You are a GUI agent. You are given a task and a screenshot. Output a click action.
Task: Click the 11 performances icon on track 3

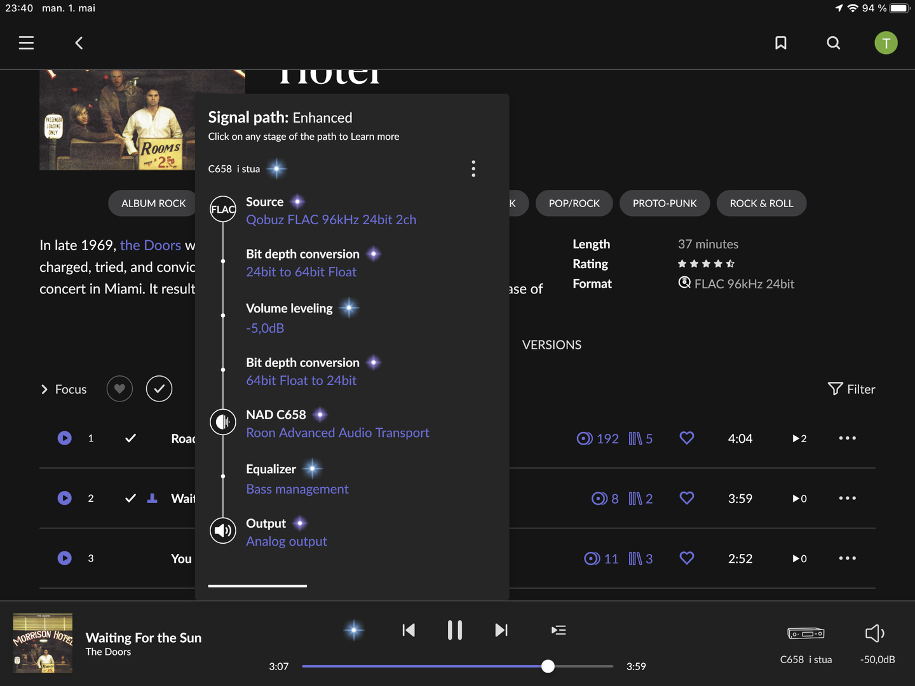601,558
